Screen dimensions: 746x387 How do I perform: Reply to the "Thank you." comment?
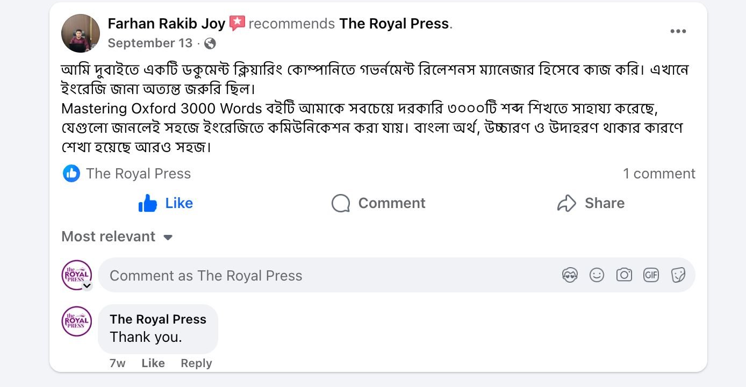coord(196,363)
